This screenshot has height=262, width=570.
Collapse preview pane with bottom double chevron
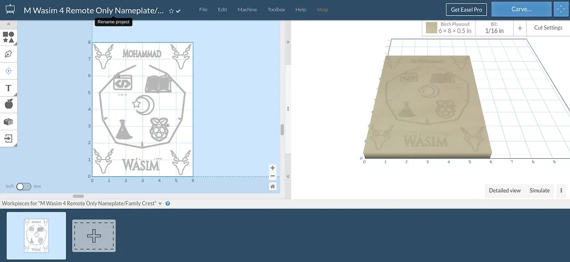click(288, 176)
